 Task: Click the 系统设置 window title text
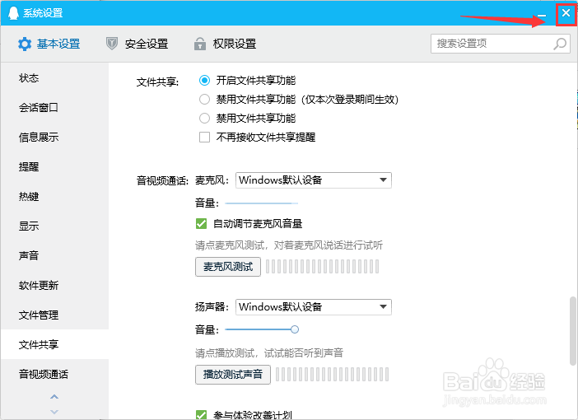click(x=43, y=13)
